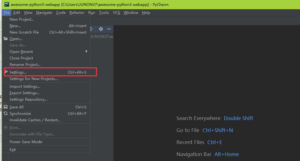300x161 pixels.
Task: Open Settings Repository...
Action: click(46, 99)
